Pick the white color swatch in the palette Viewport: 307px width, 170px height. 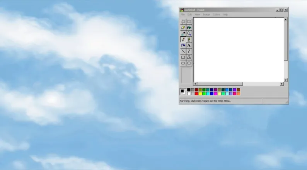click(189, 93)
